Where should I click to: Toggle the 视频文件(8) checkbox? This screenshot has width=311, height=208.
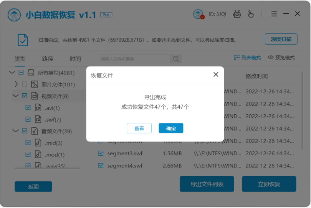pyautogui.click(x=25, y=96)
